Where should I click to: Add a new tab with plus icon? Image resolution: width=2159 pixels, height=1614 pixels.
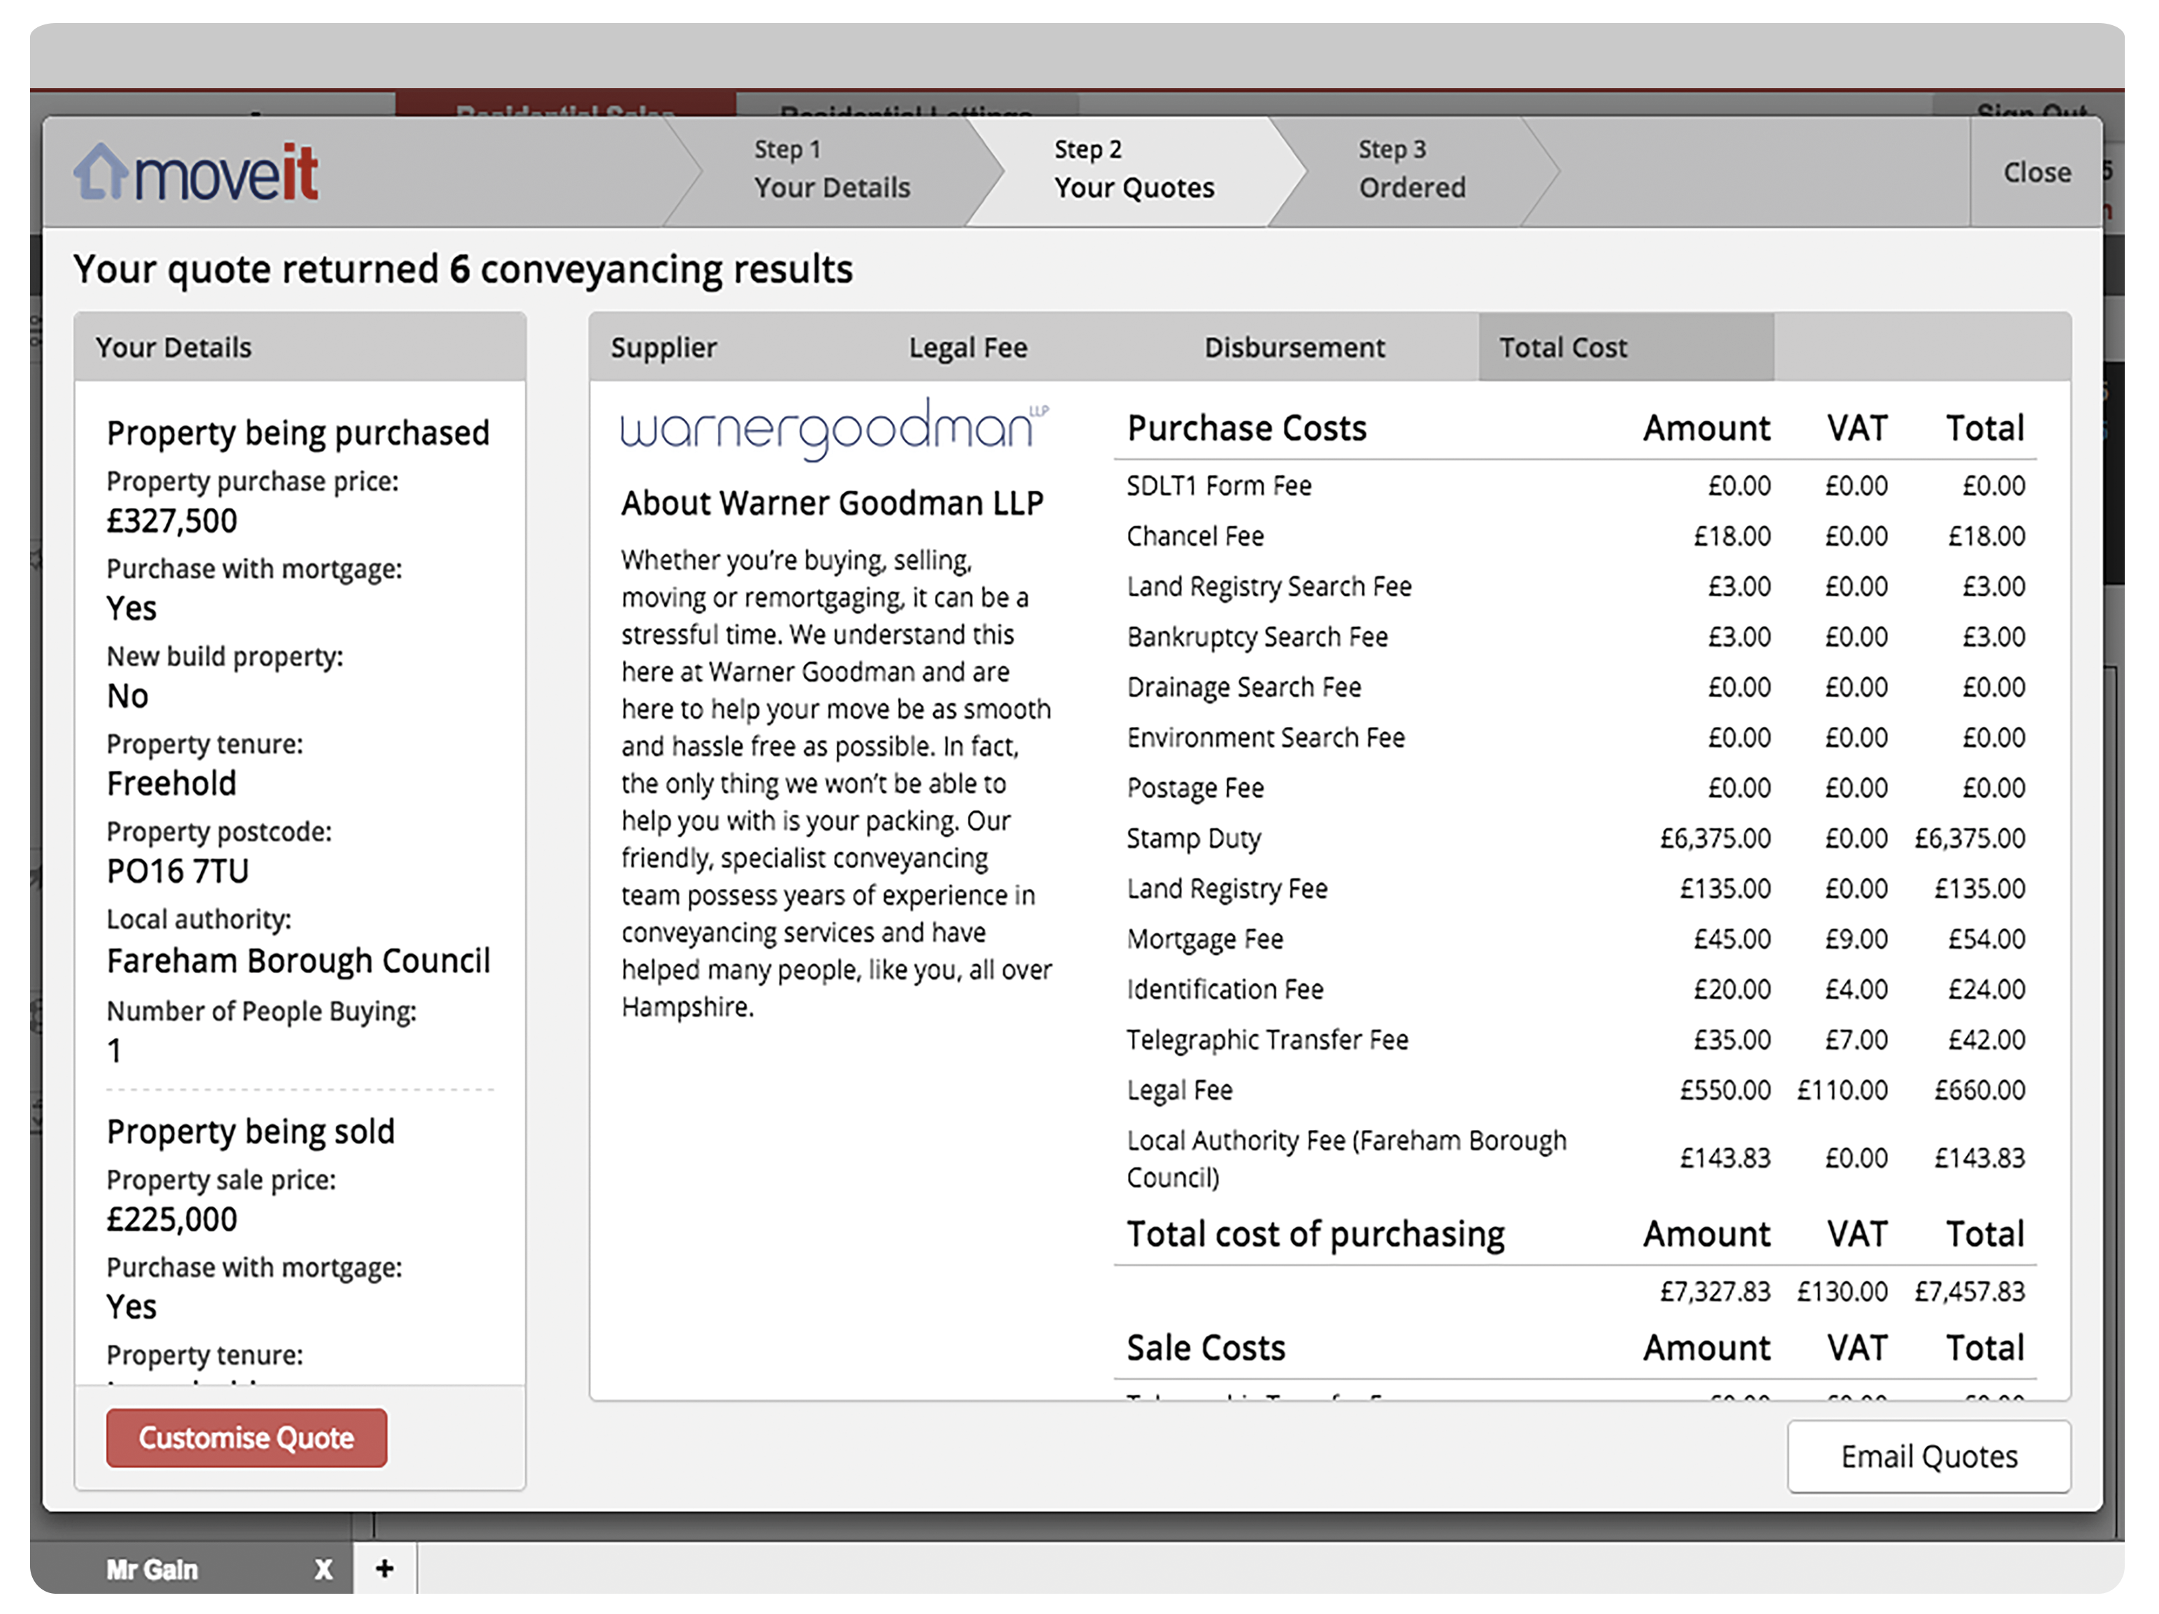click(x=385, y=1568)
